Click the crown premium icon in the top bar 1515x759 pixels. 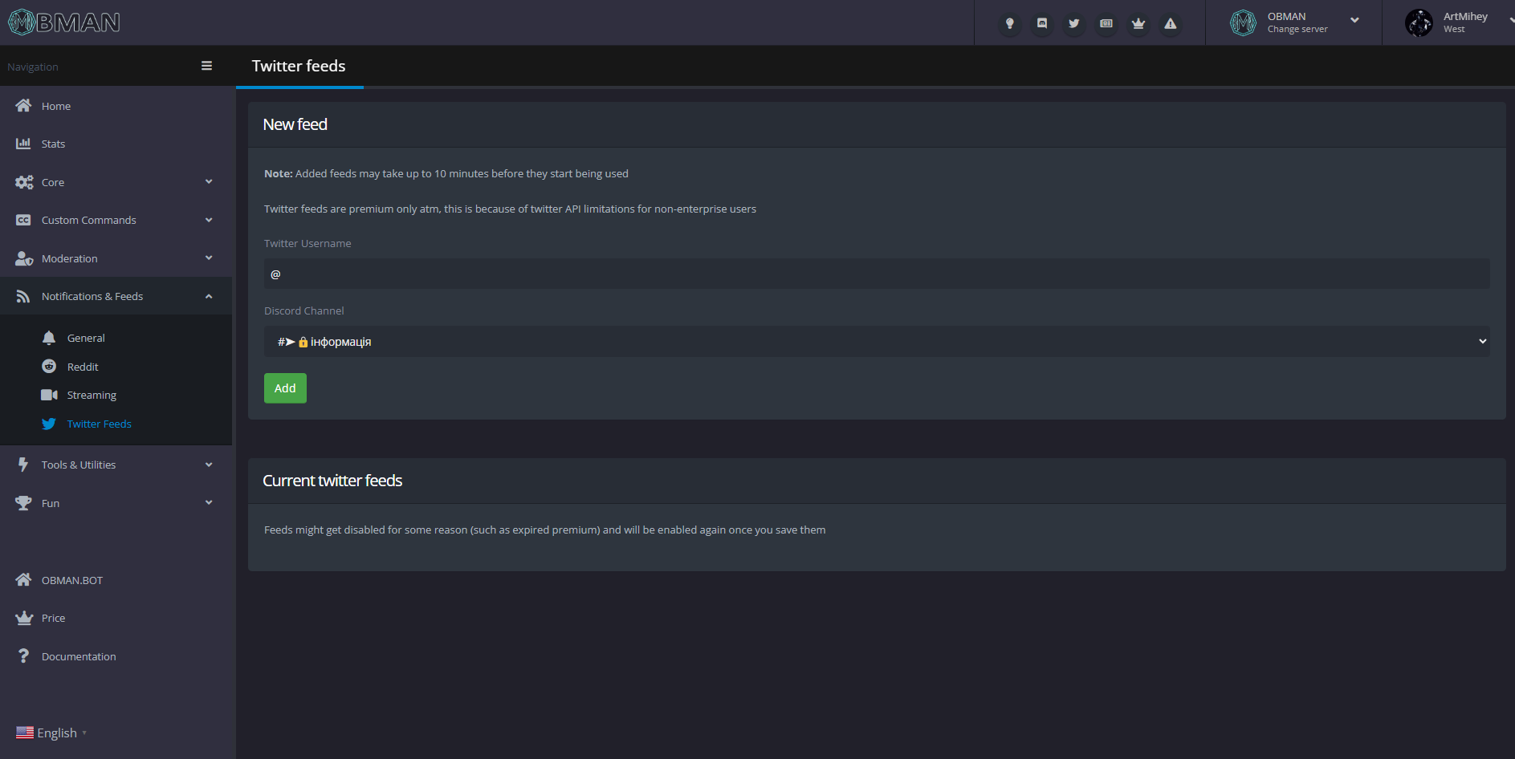click(1138, 23)
